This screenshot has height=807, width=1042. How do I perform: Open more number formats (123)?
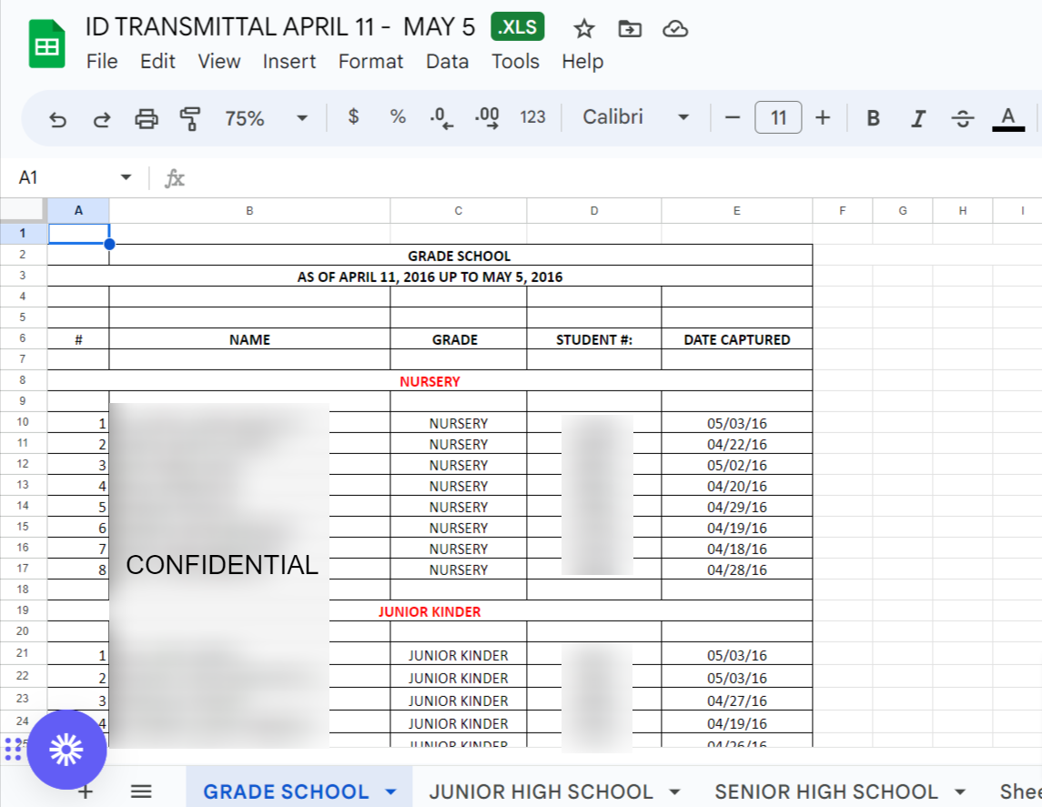pos(532,116)
